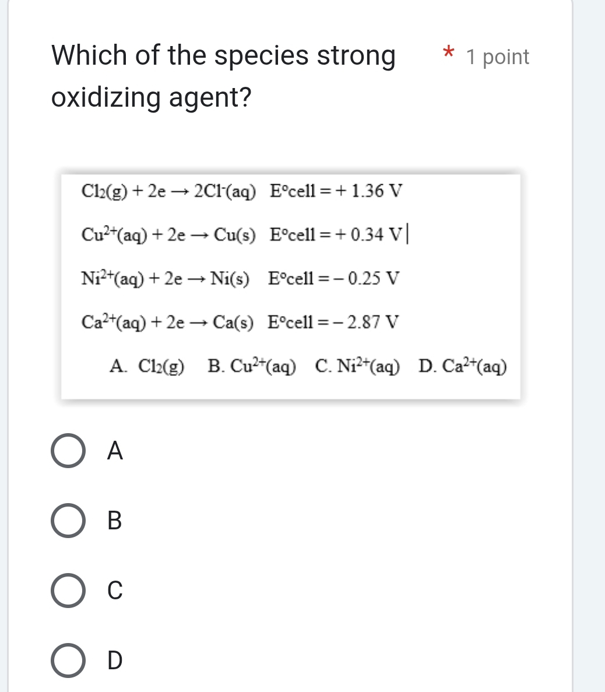Click the Cl2(g) half-reaction line in image
Screen dimensions: 605x692
242,191
